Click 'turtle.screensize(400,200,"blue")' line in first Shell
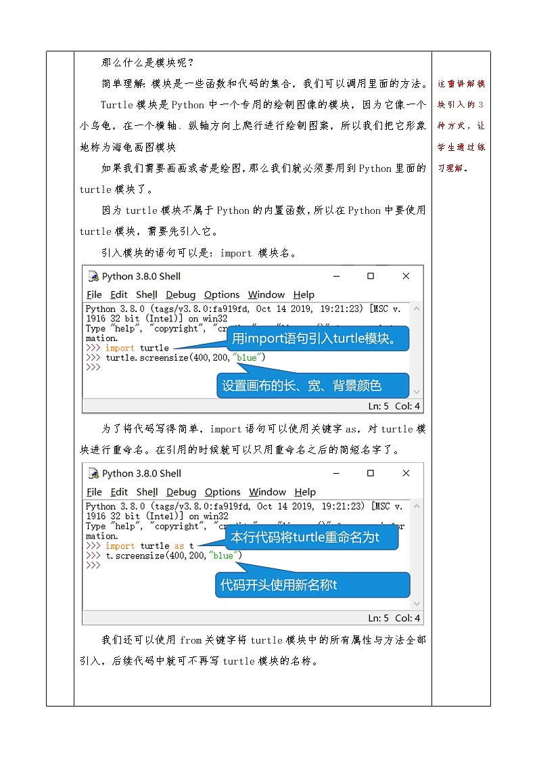537x760 pixels. (175, 358)
